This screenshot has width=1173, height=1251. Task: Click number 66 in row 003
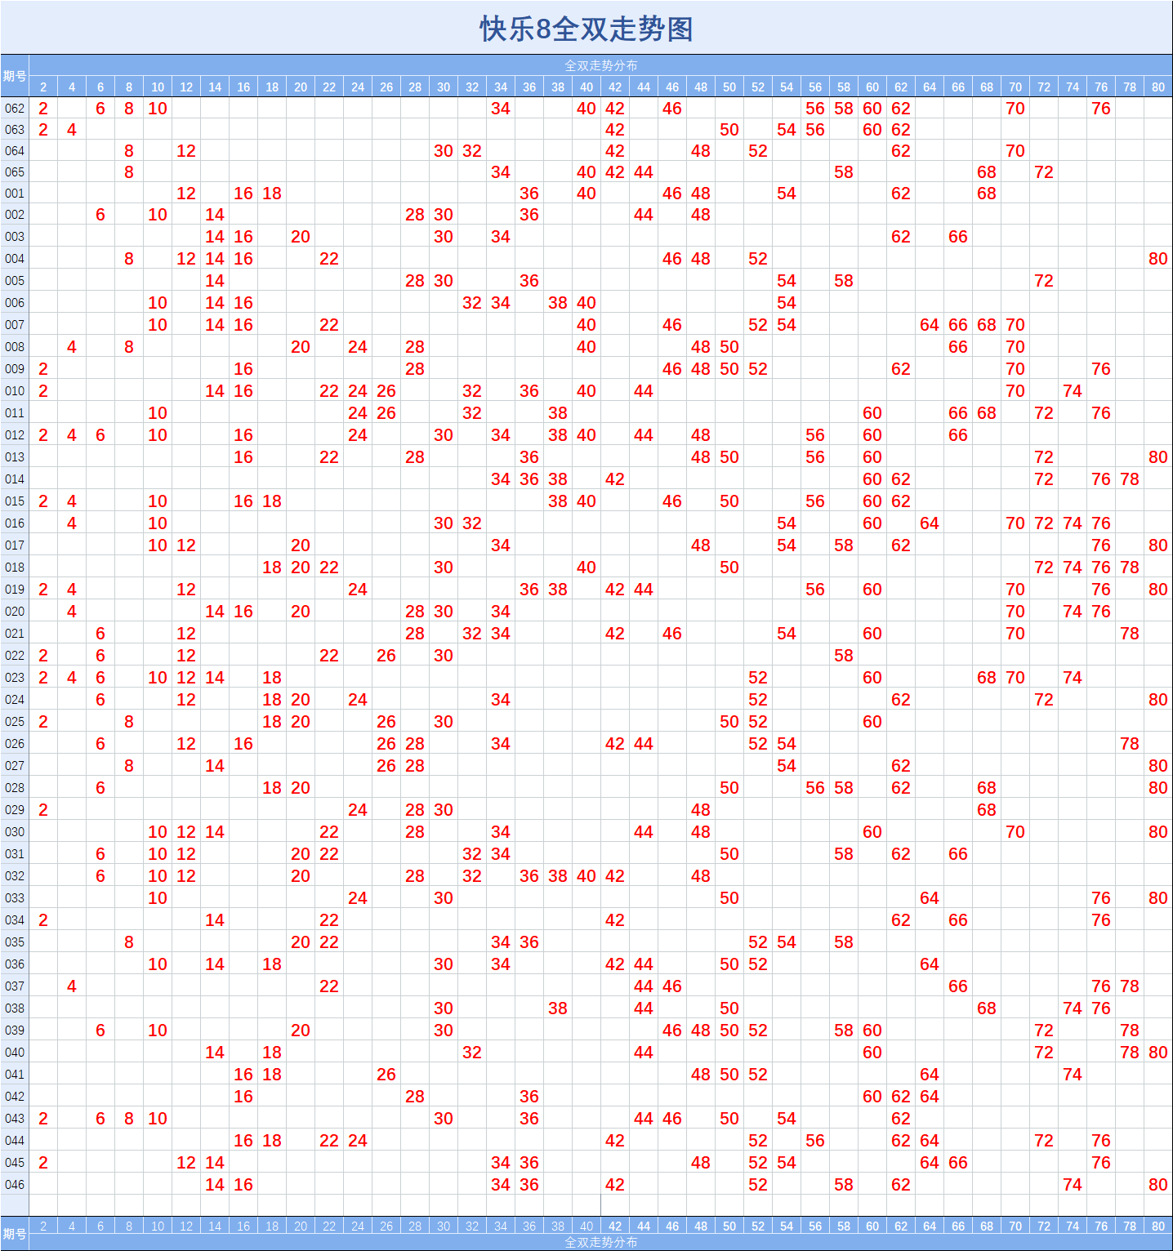click(958, 237)
